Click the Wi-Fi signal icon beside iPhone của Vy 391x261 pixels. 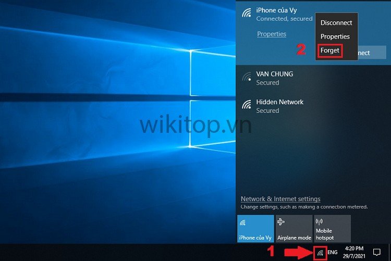tap(247, 14)
